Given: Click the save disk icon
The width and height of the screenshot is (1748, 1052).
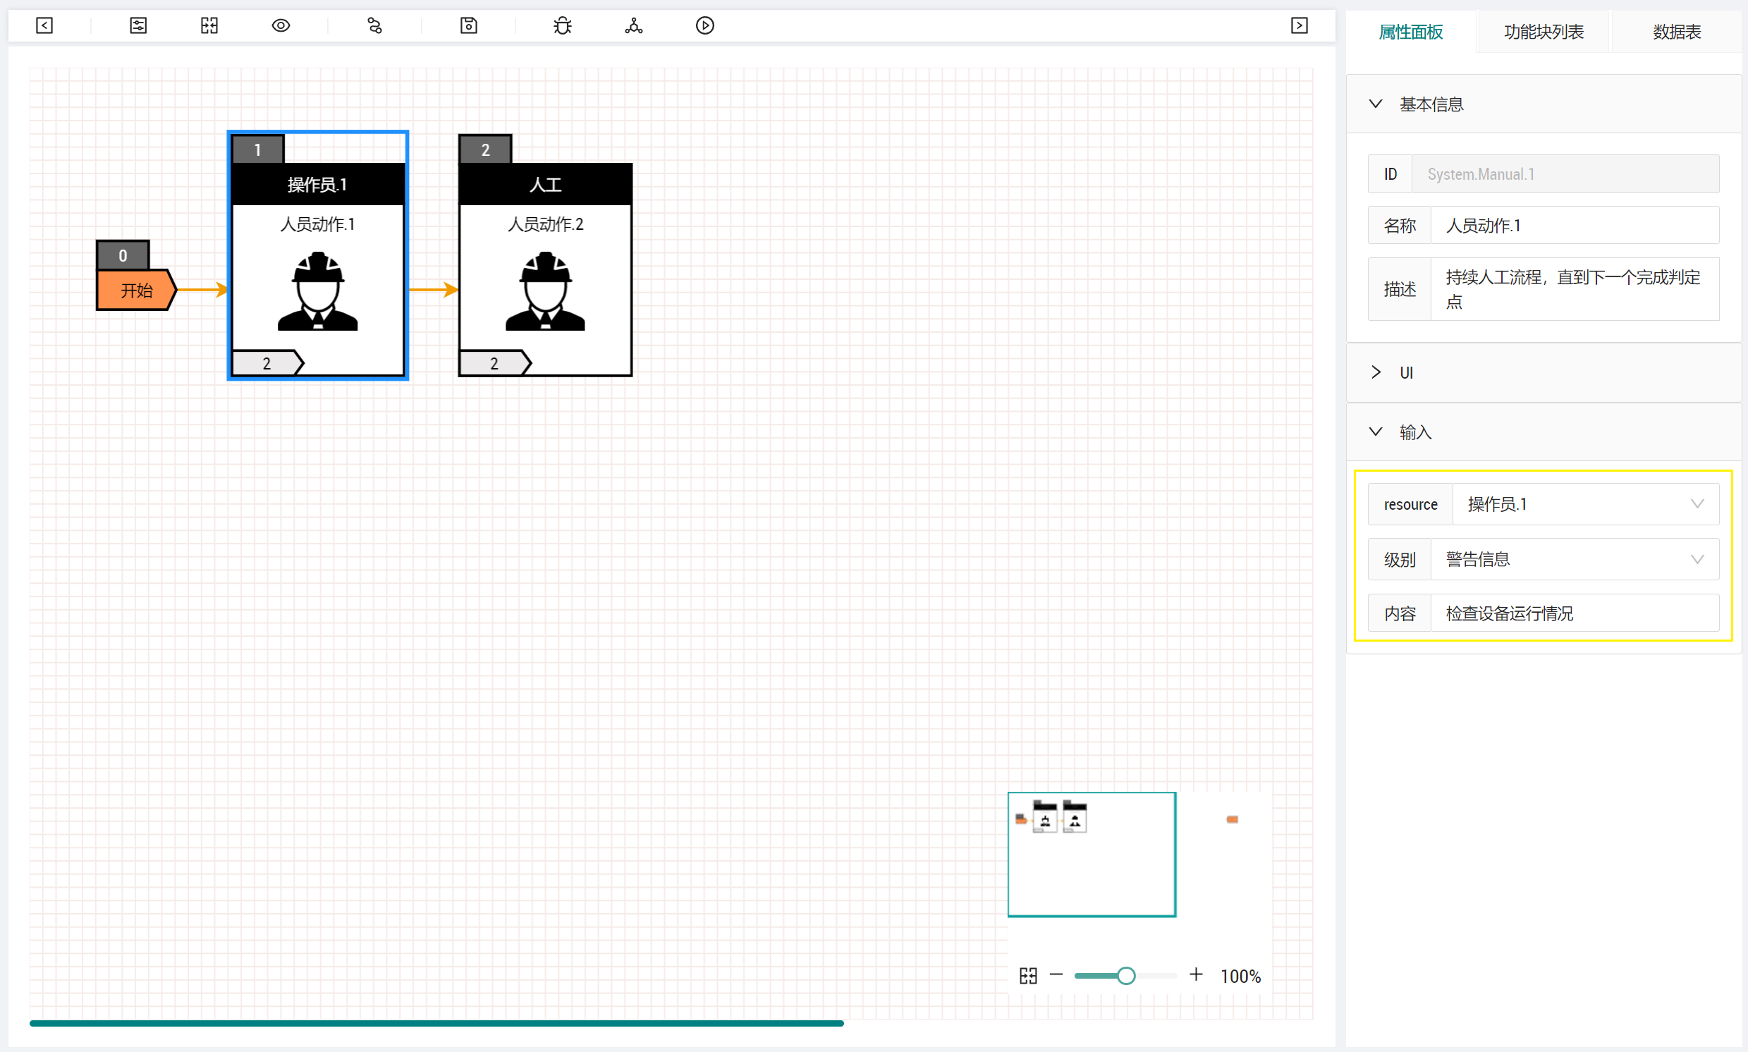Looking at the screenshot, I should [468, 25].
